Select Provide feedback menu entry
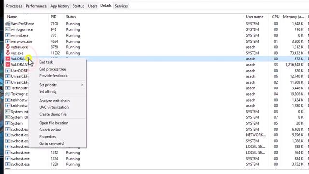Image resolution: width=309 pixels, height=174 pixels. click(x=53, y=76)
